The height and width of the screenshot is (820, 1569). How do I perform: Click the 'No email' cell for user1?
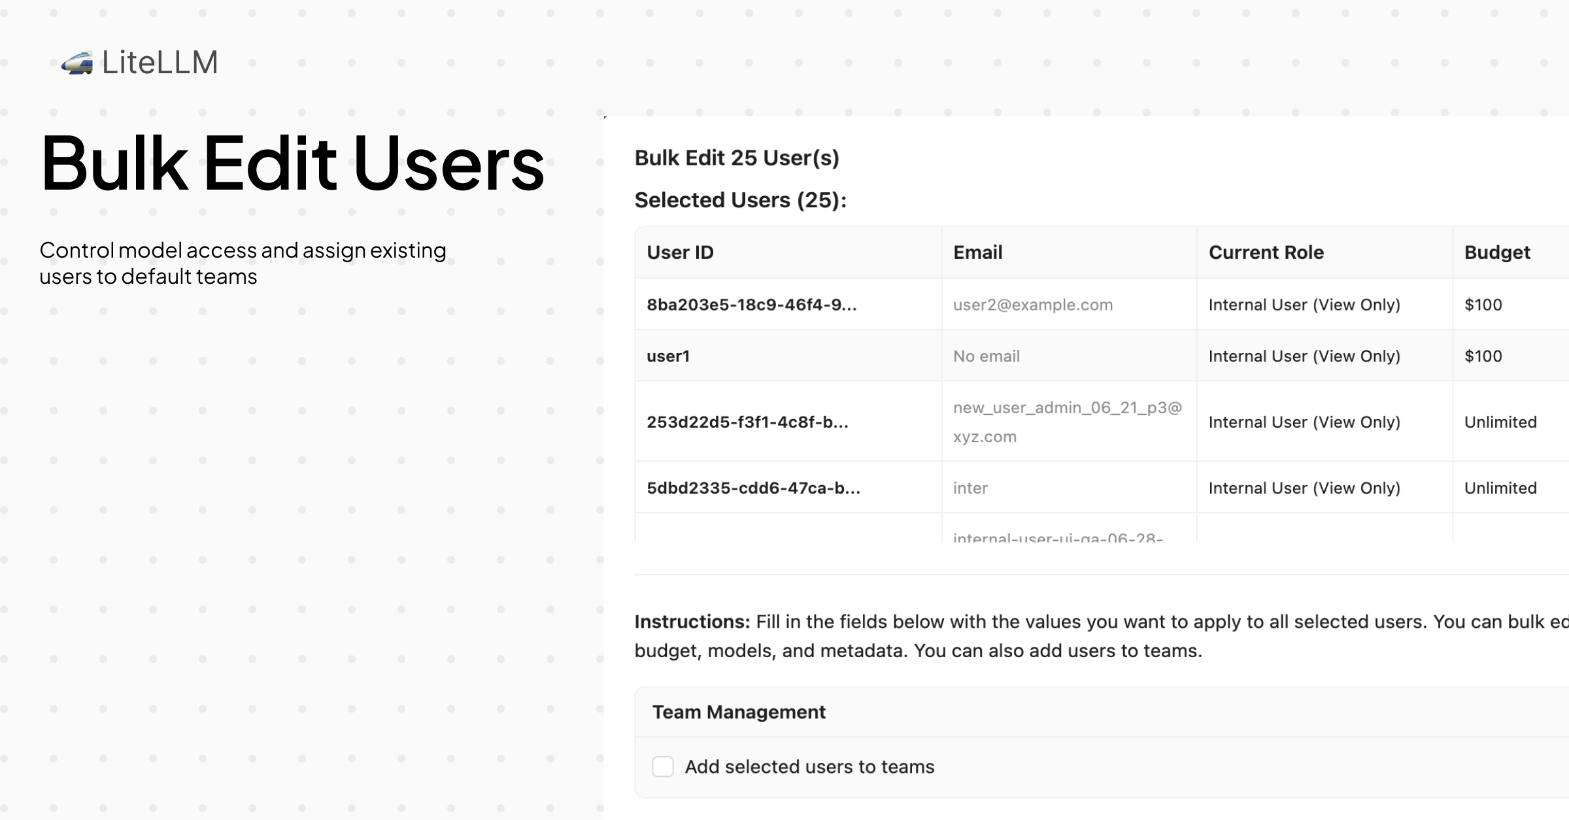986,356
